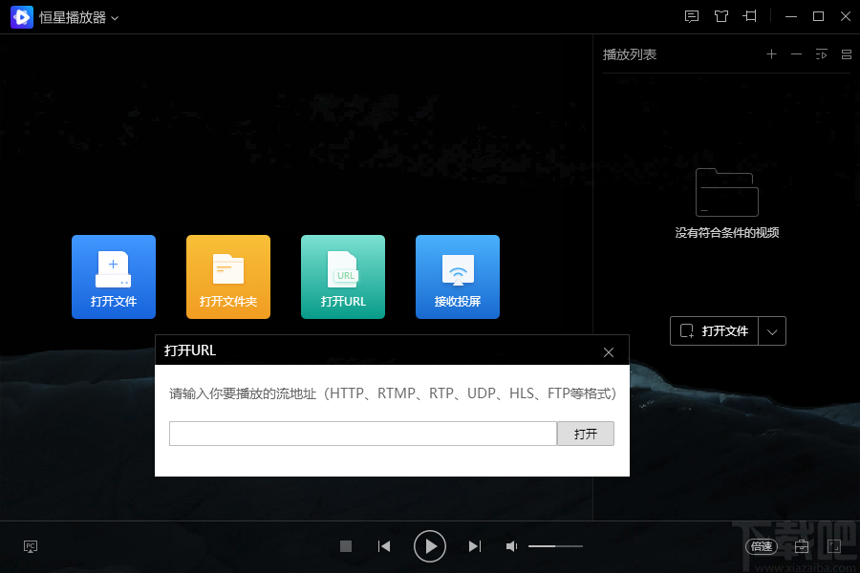This screenshot has height=573, width=860.
Task: Add item with playlist plus icon
Action: click(x=771, y=54)
